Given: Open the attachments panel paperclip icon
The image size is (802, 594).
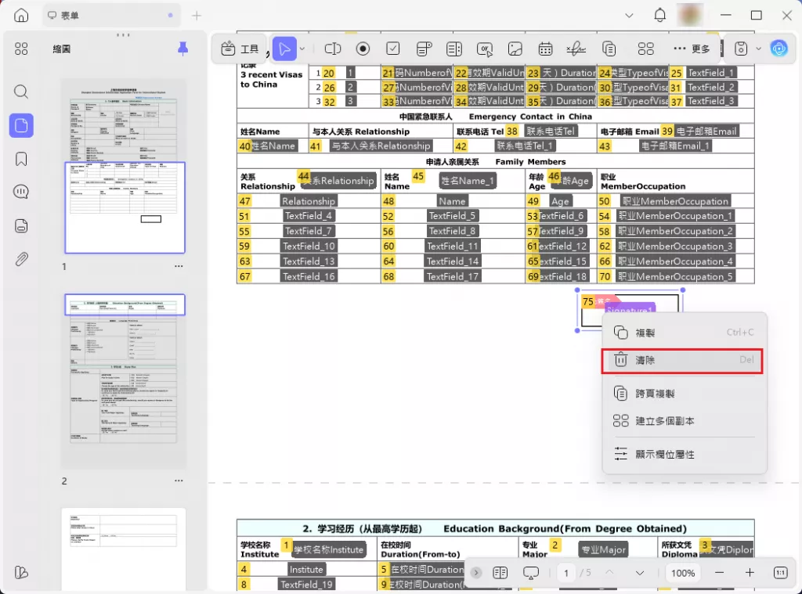Looking at the screenshot, I should coord(21,259).
